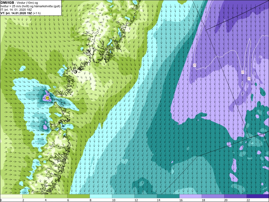Click the legend scale number 0

(x=1, y=200)
